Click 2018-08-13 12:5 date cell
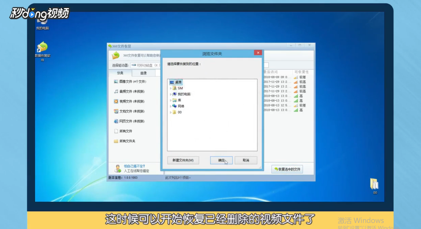Viewport: 421px width, 229px height. point(277,105)
